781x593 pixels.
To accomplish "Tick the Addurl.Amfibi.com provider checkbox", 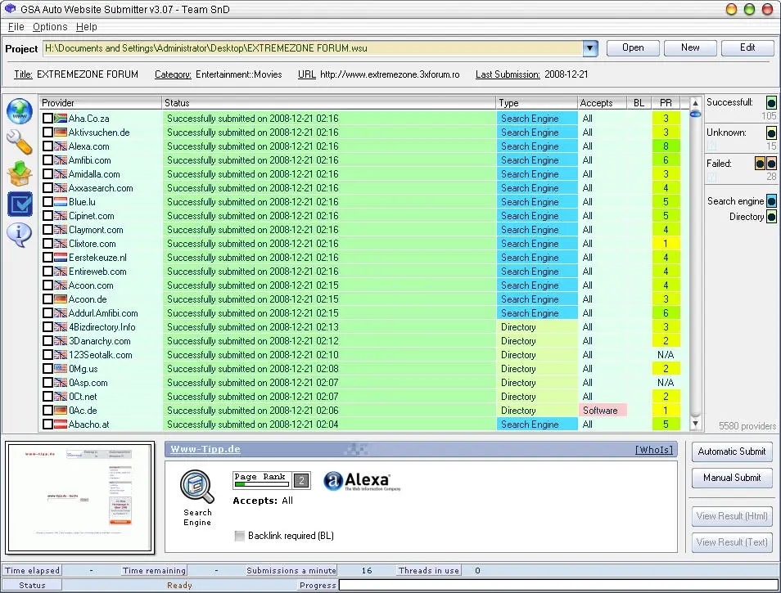I will [x=47, y=313].
